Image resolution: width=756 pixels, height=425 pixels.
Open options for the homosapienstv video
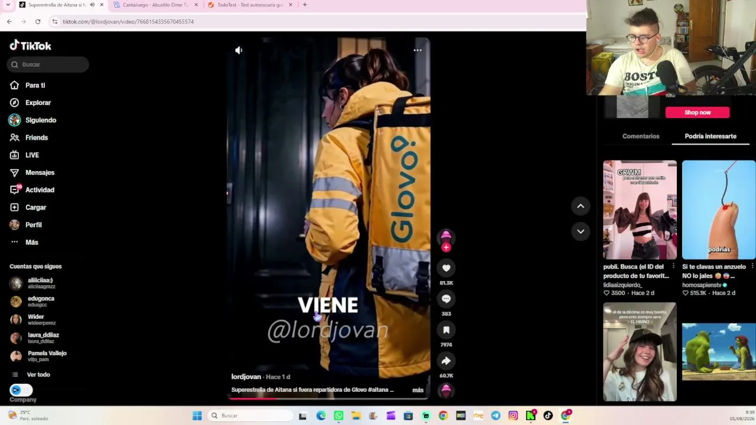752,267
